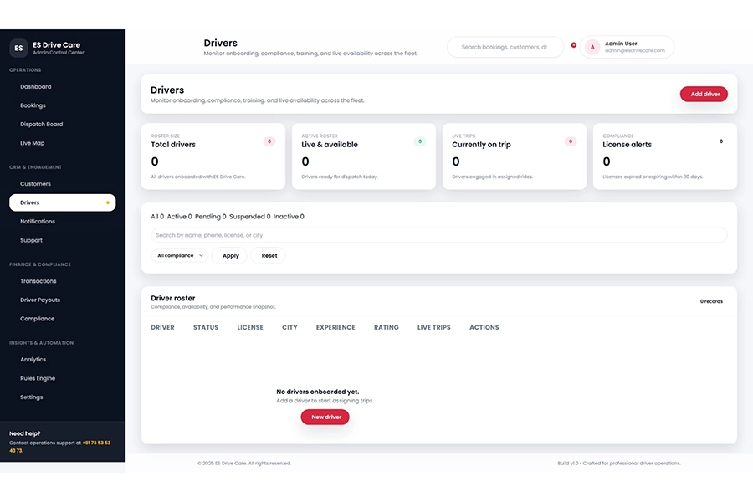The image size is (753, 502).
Task: Go to the Rules Engine page
Action: pos(36,378)
